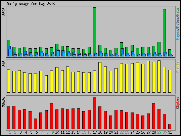Viewport: 181px width, 136px height.
Task: Select day label 20 on the x-axis
Action: (111, 132)
